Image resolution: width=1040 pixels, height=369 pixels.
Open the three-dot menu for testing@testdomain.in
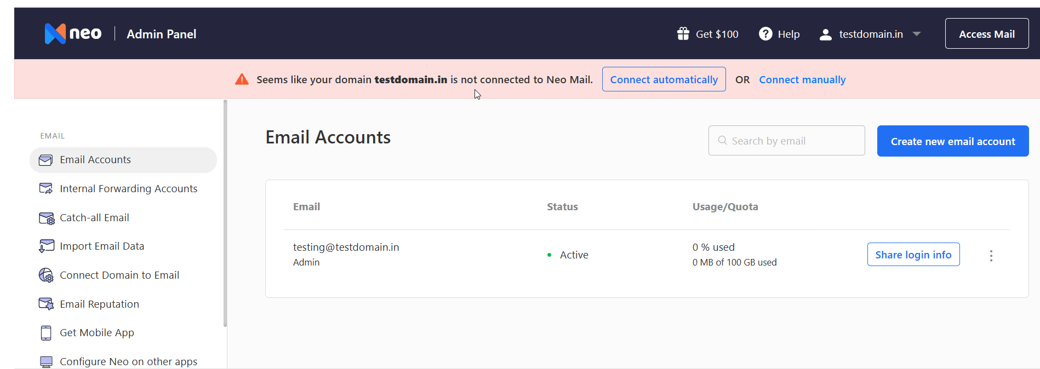(991, 256)
